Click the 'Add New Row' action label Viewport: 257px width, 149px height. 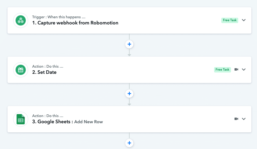tap(89, 122)
